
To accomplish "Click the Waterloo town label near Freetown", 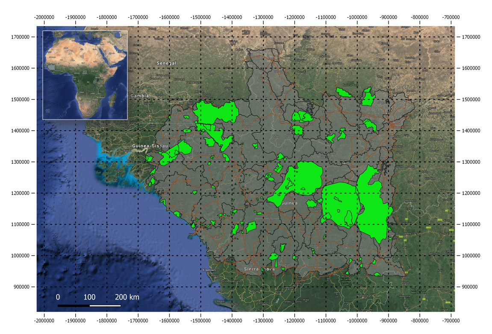I will [215, 276].
